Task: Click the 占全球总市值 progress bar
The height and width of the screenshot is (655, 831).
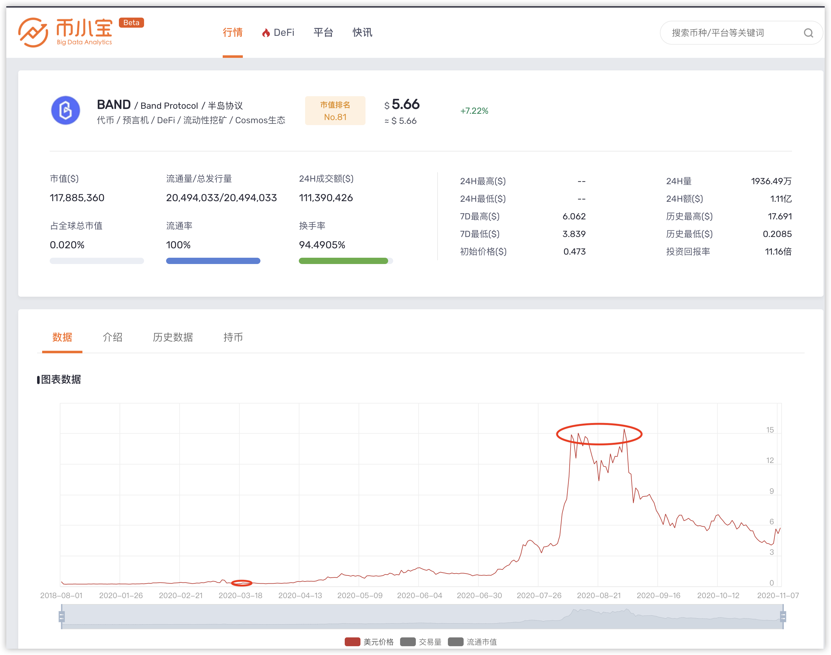Action: point(97,261)
